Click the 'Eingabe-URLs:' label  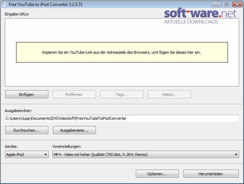pyautogui.click(x=17, y=14)
